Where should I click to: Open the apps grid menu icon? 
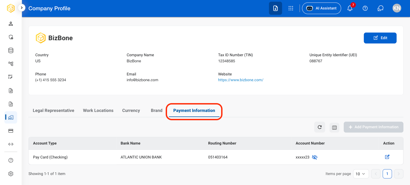291,8
